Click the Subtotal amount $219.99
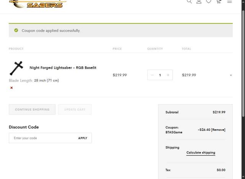245x179 pixels. coord(219,112)
